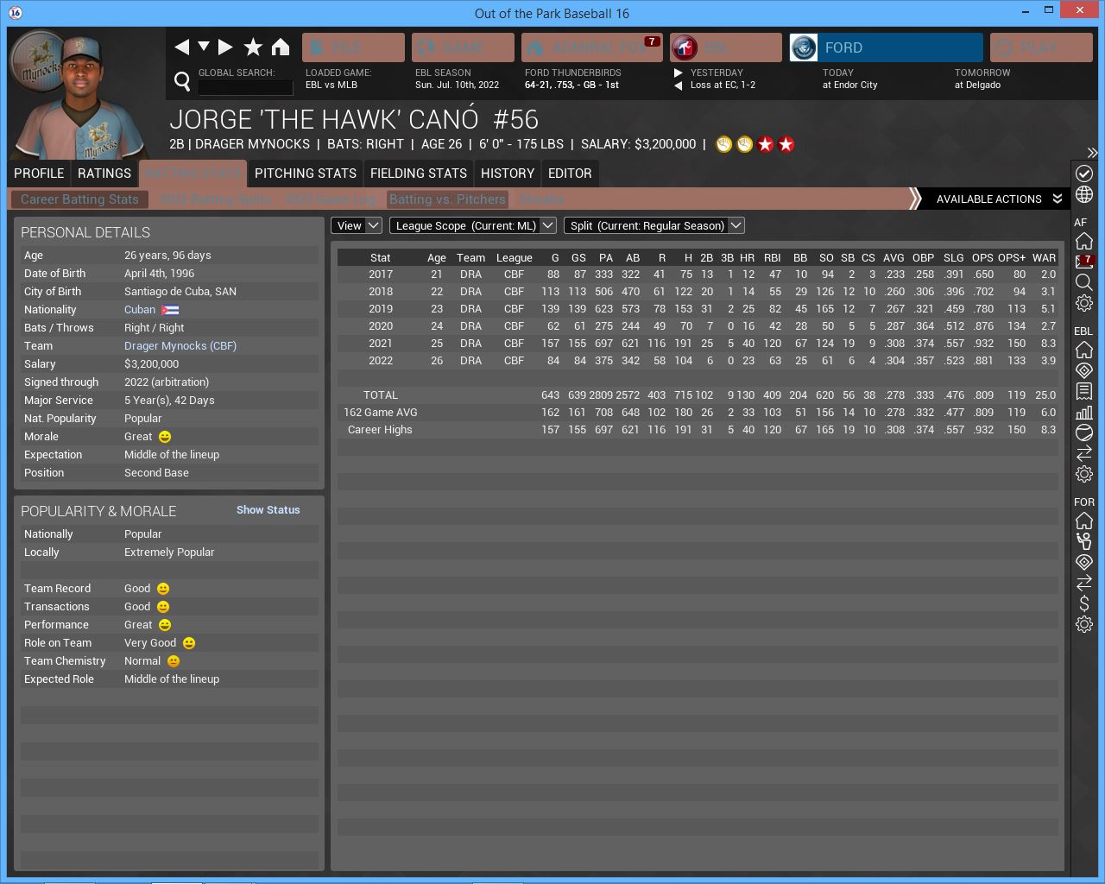This screenshot has height=884, width=1105.
Task: Click the home icon in top navigation
Action: click(281, 47)
